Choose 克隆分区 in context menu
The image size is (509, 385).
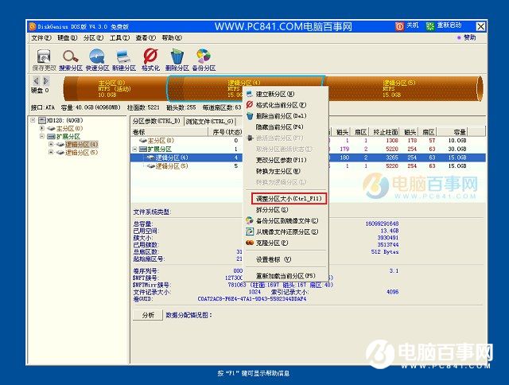(x=286, y=243)
